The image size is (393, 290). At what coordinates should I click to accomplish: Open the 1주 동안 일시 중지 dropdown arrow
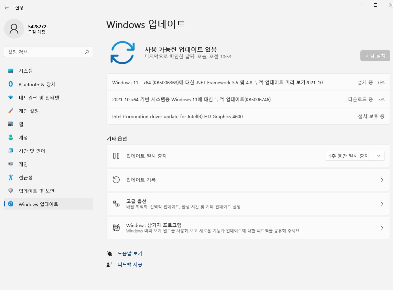379,156
